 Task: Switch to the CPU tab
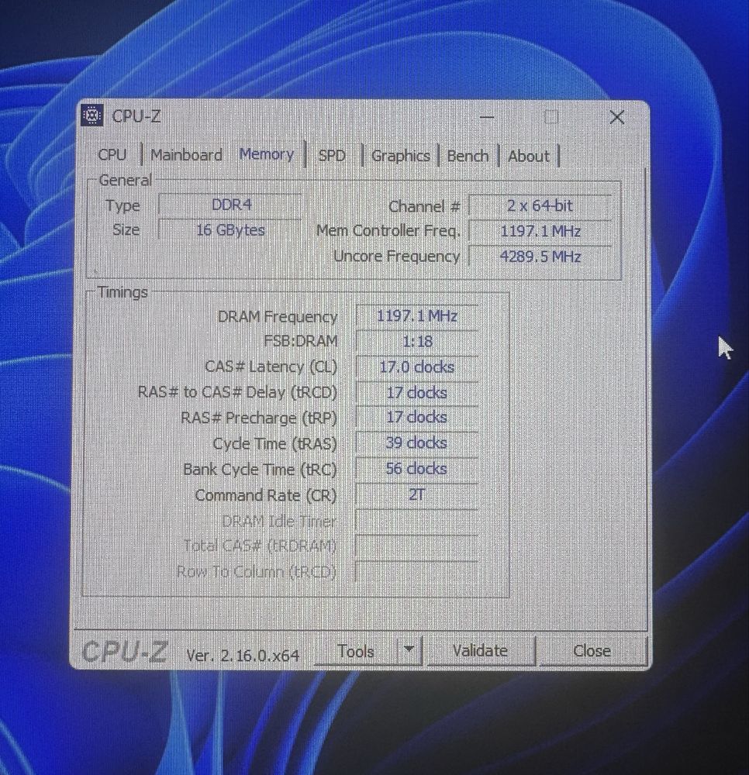click(112, 155)
